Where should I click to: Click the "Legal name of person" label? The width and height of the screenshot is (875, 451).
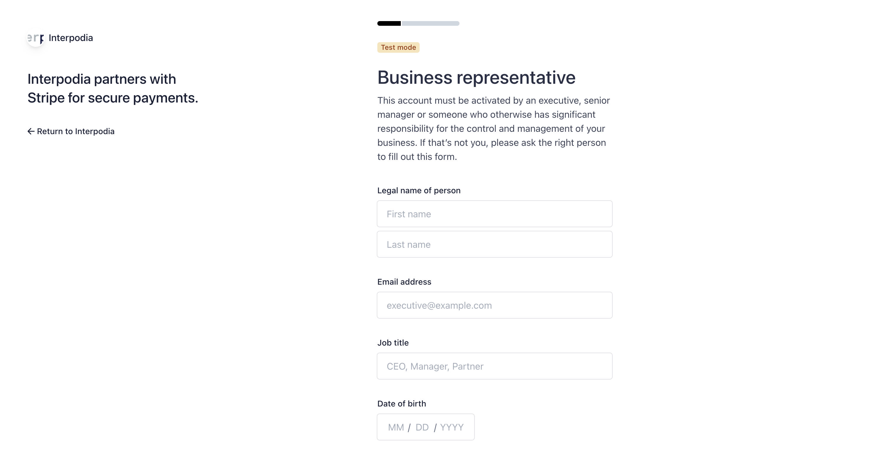point(418,191)
